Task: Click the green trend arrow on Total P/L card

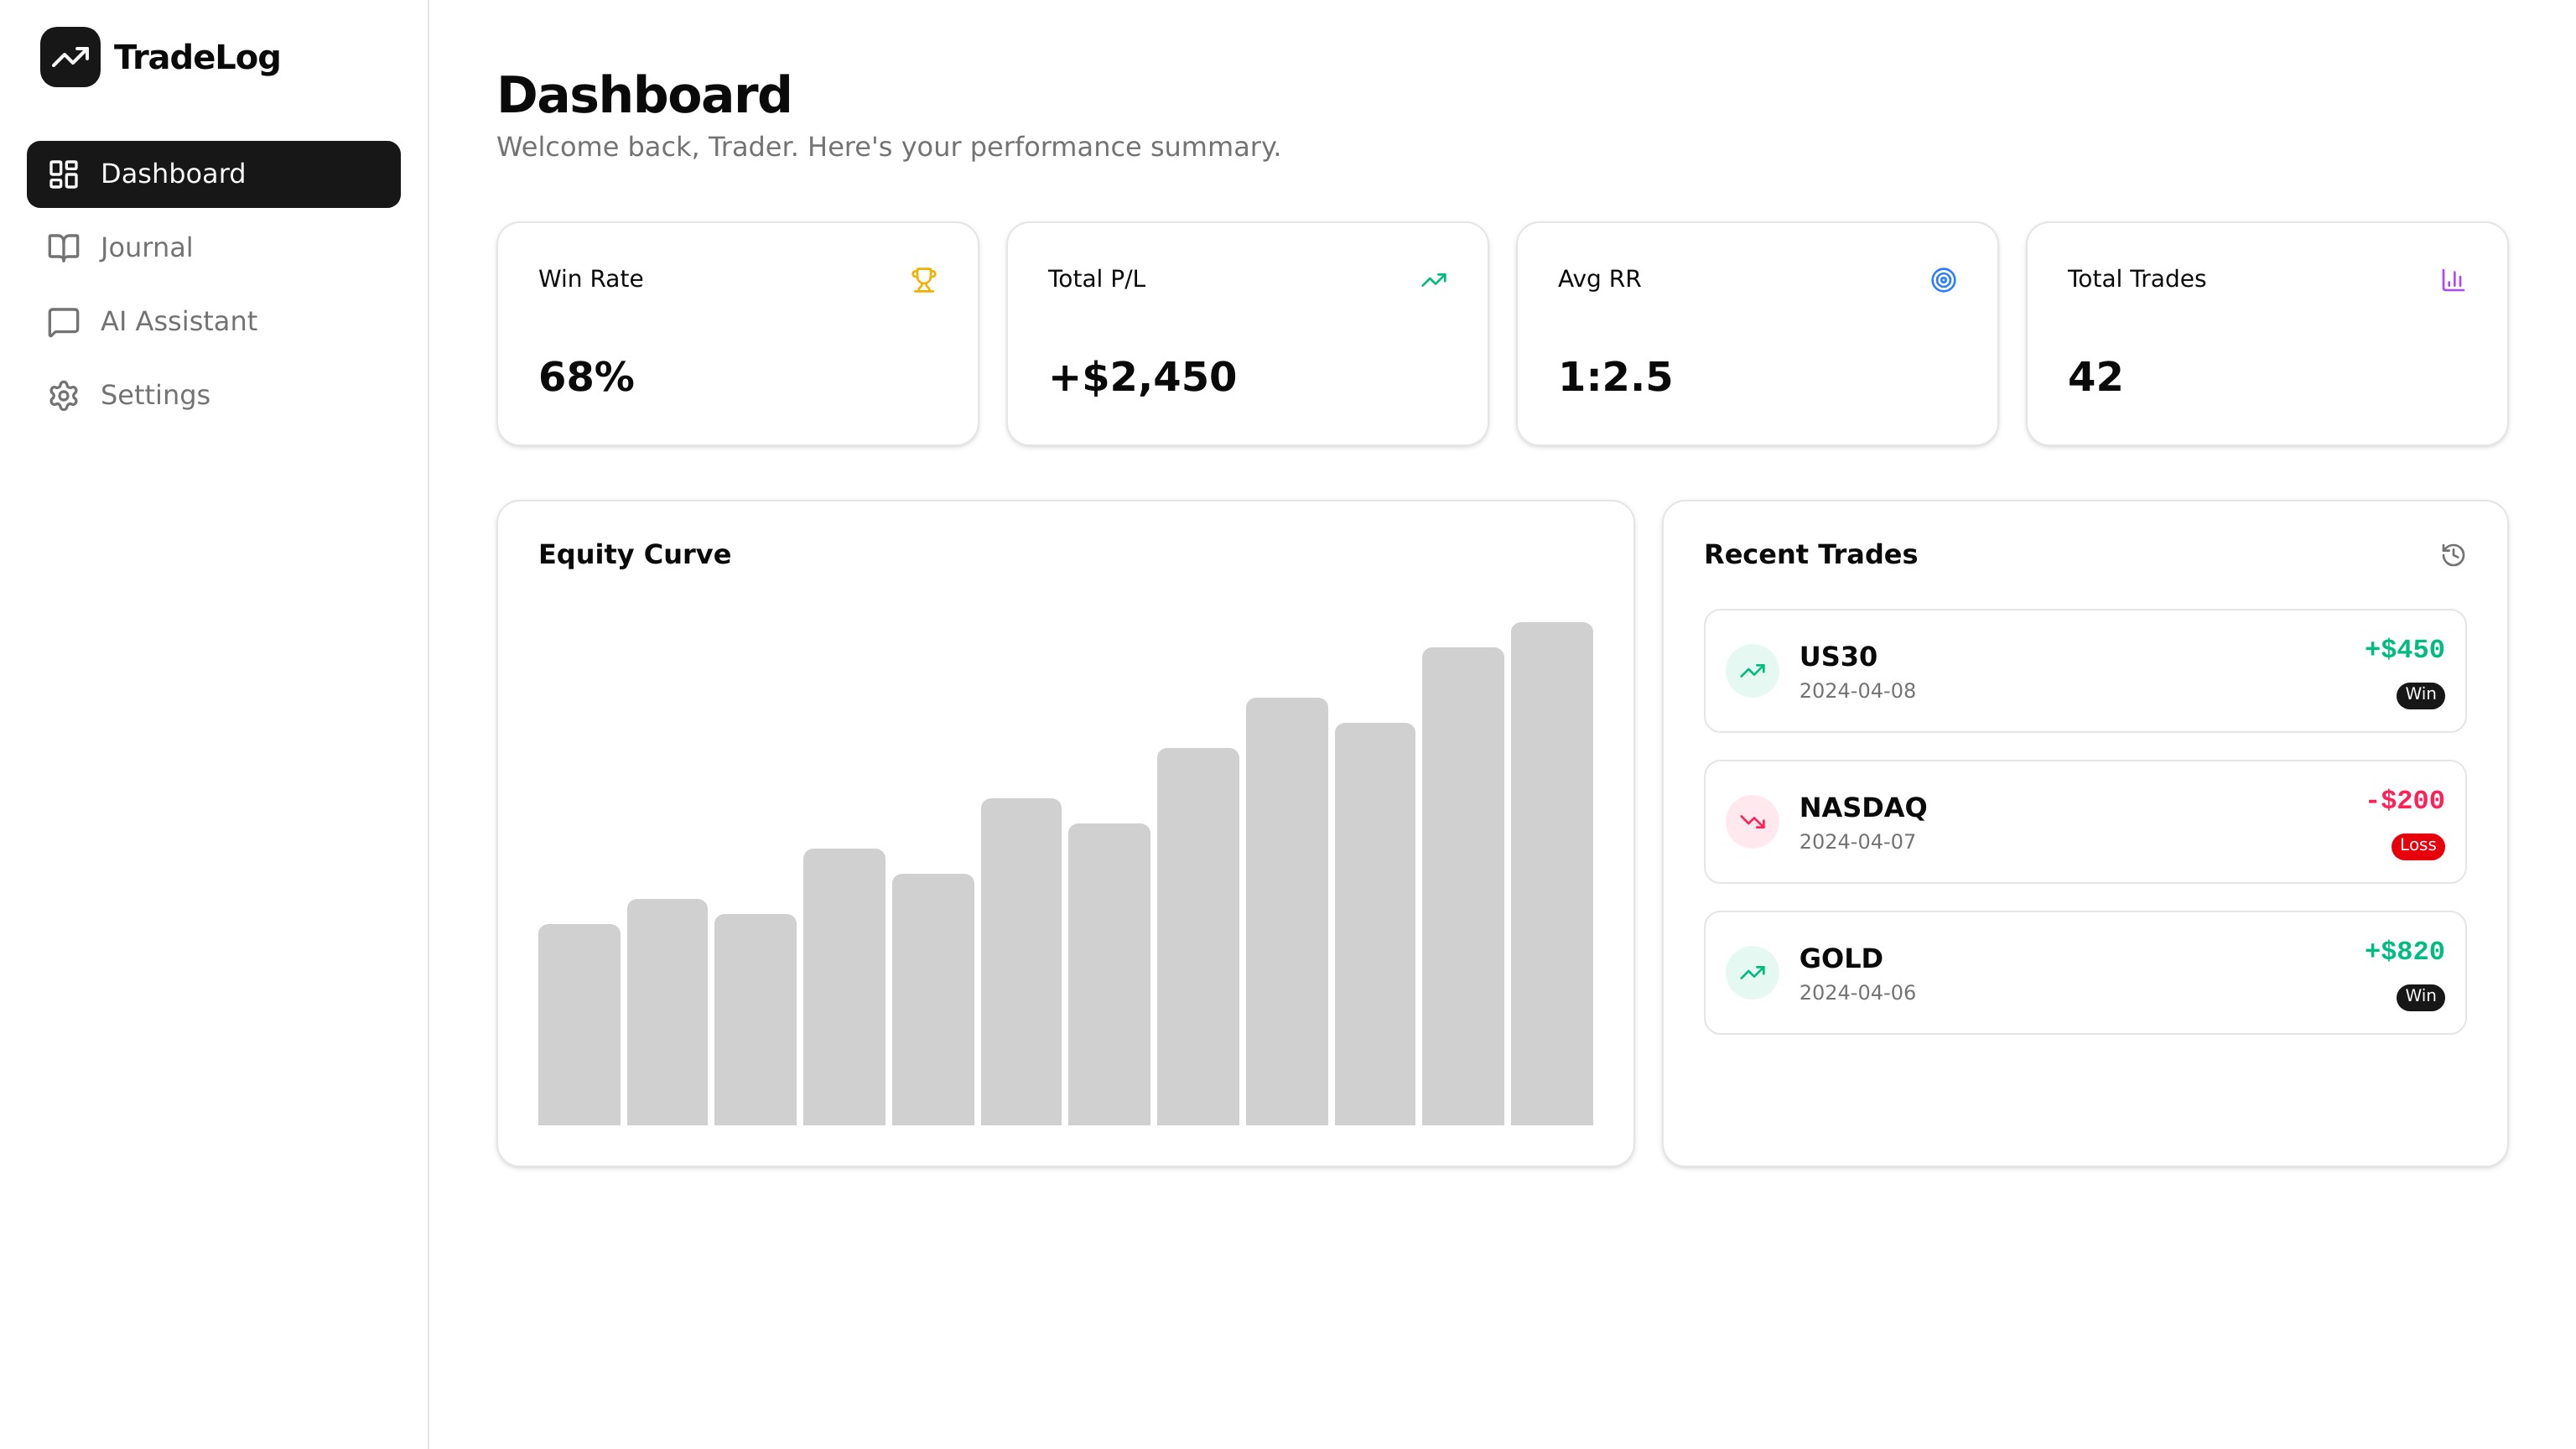Action: [1433, 280]
